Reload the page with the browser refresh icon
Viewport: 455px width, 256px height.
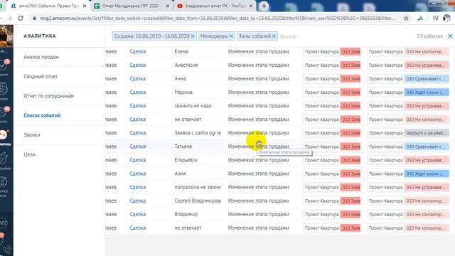pos(21,18)
